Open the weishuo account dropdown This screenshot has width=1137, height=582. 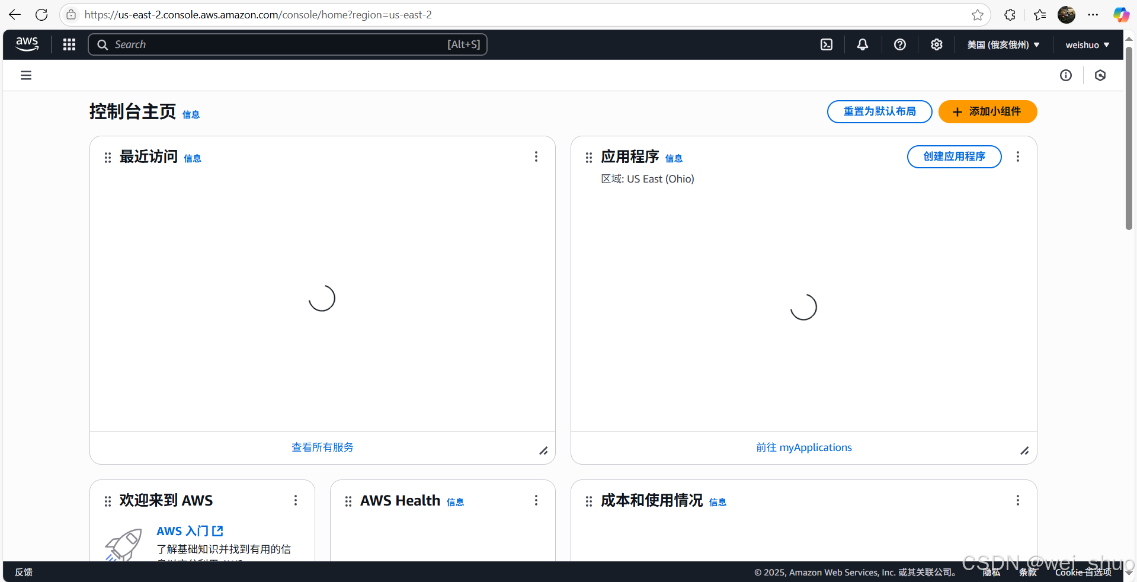(x=1087, y=44)
